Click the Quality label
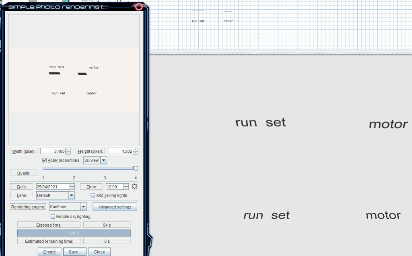Image resolution: width=412 pixels, height=256 pixels. coord(24,173)
